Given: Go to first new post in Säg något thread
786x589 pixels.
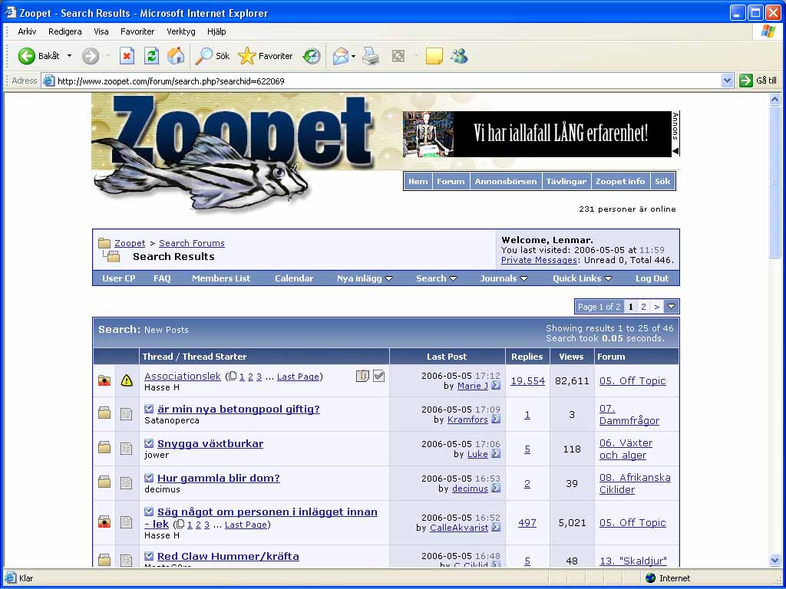Looking at the screenshot, I should click(149, 512).
